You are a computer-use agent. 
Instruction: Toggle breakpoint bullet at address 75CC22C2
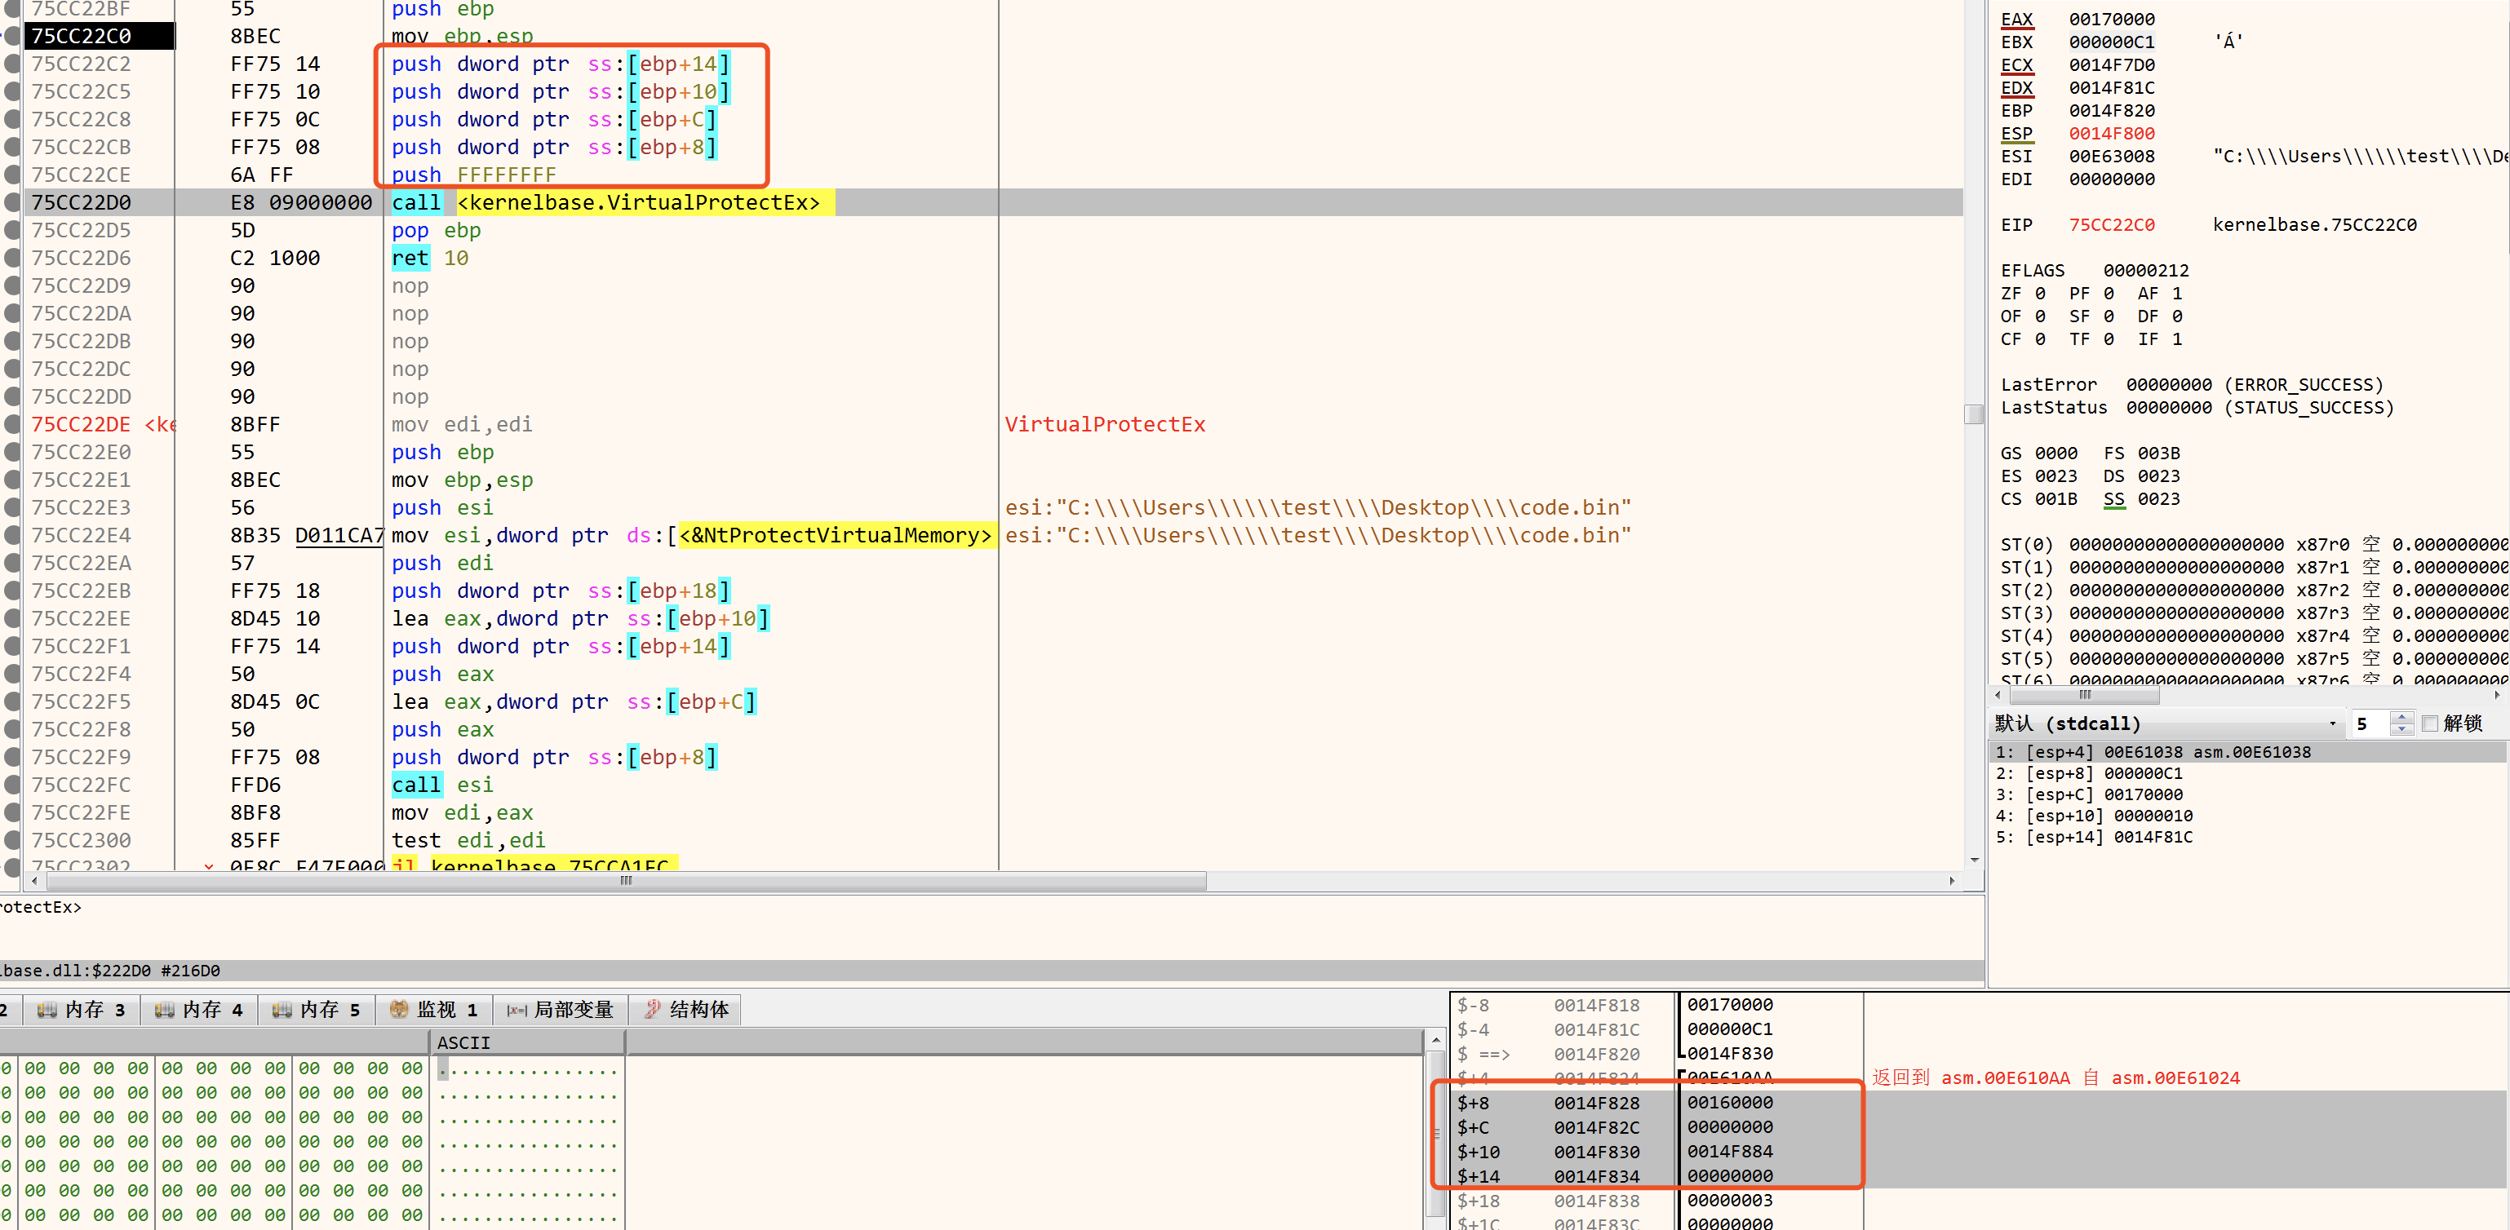click(x=13, y=64)
